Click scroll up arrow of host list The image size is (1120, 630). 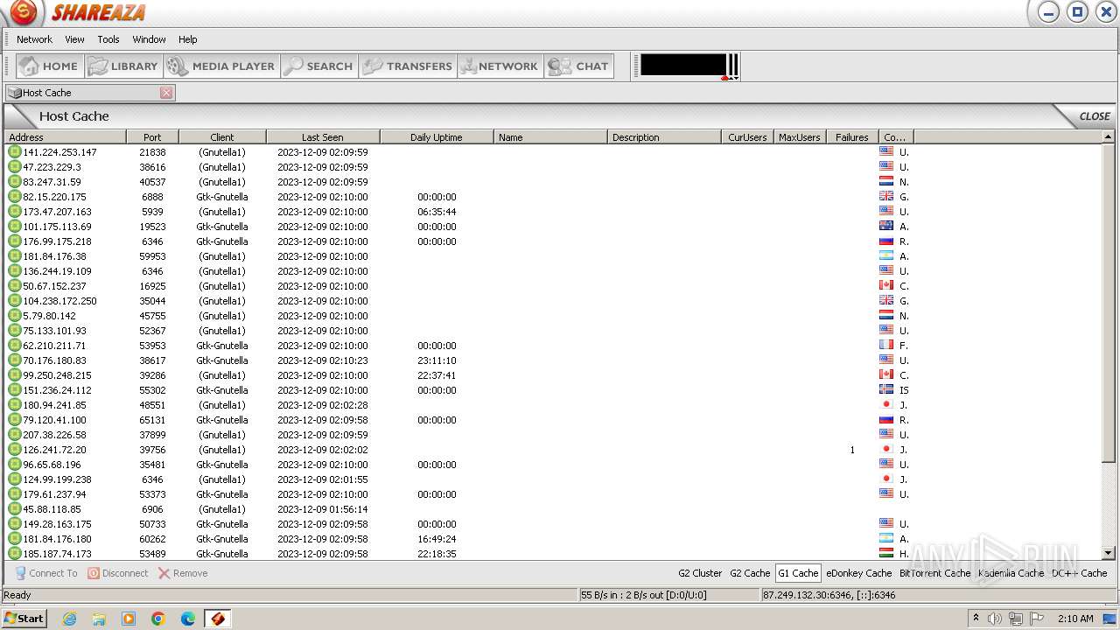pyautogui.click(x=1109, y=137)
